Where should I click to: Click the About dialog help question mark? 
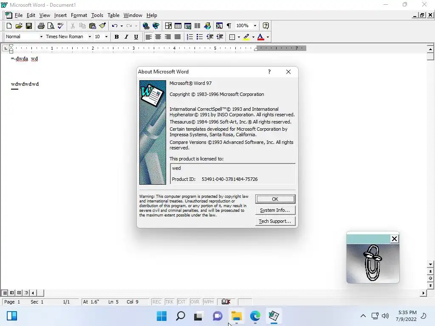[269, 72]
